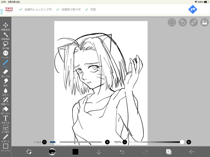Tap the Wi-Fi status icon
Viewport: 210px width, 157px height.
(196, 2)
